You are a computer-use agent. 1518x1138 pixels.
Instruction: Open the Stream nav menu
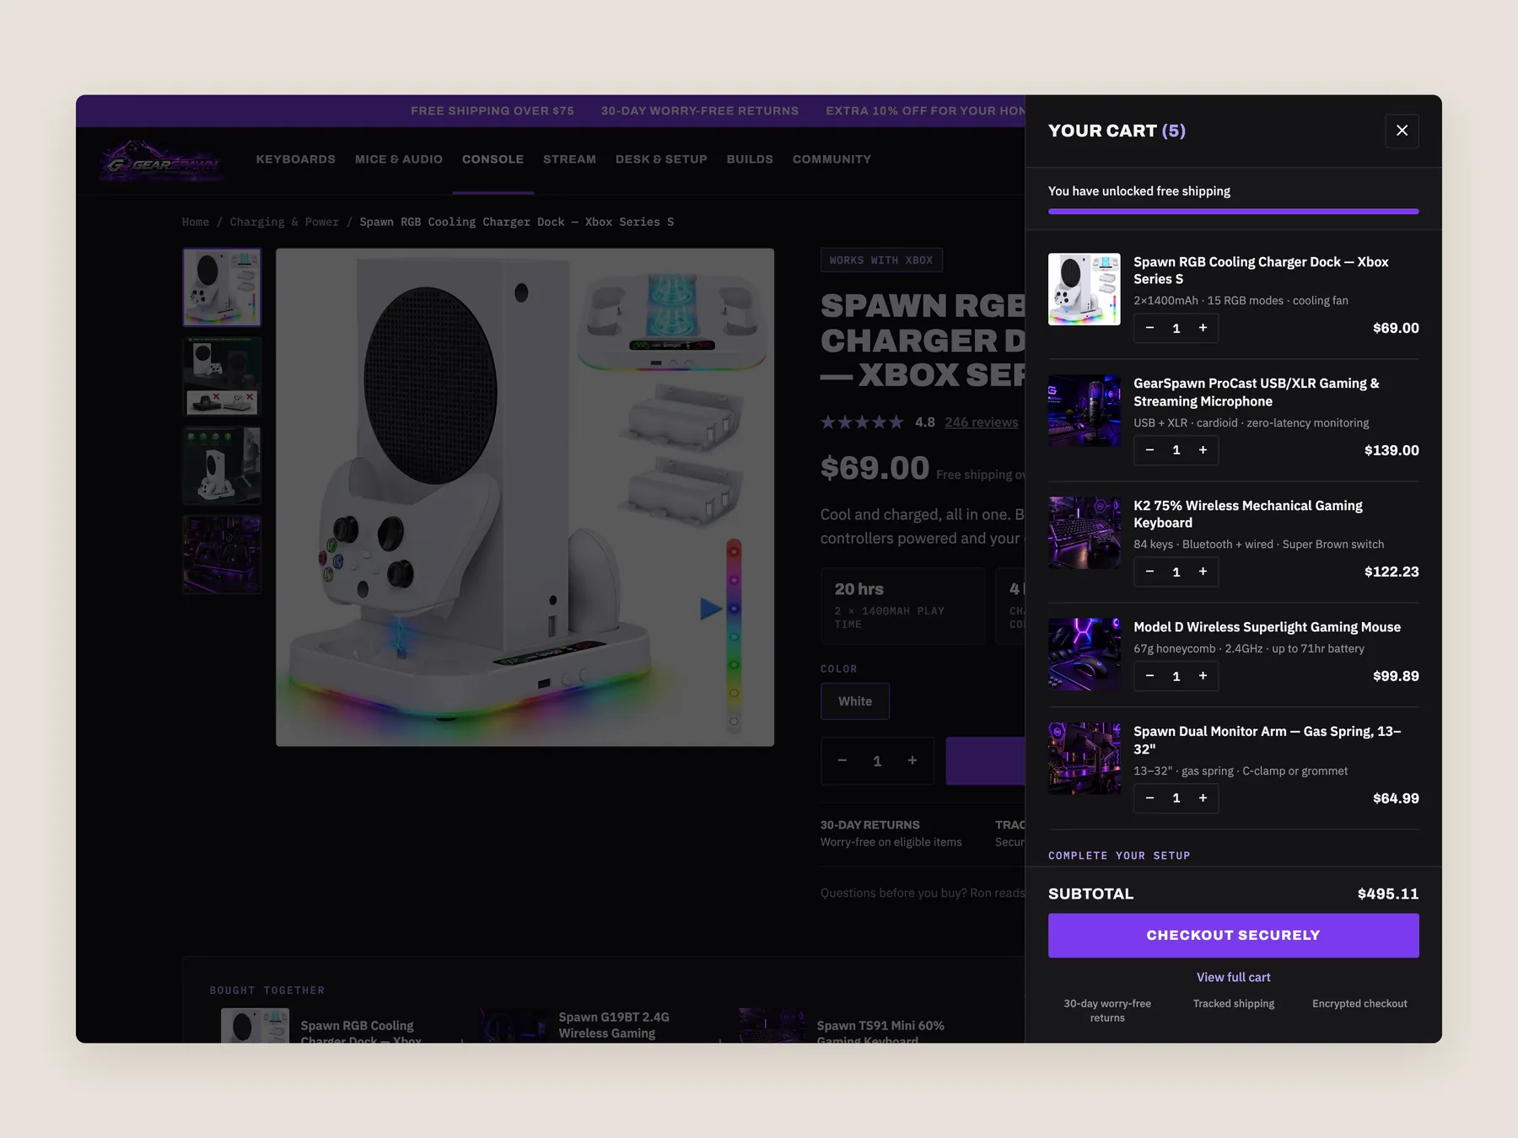coord(569,159)
